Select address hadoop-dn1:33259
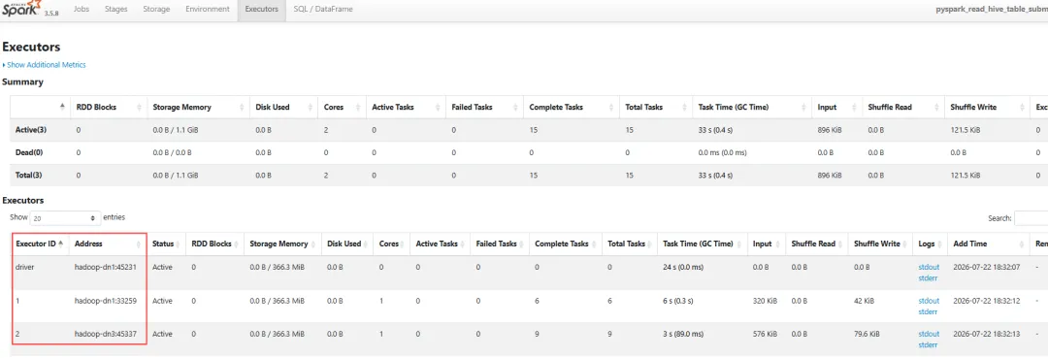Viewport: 1048px width, 358px height. (x=106, y=301)
